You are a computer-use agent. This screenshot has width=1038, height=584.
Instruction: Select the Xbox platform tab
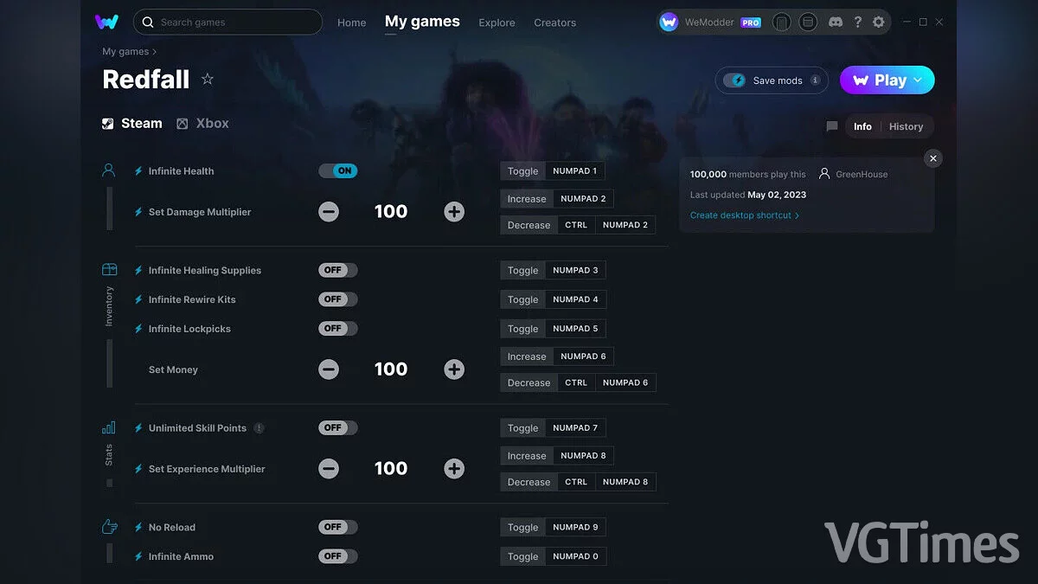203,124
